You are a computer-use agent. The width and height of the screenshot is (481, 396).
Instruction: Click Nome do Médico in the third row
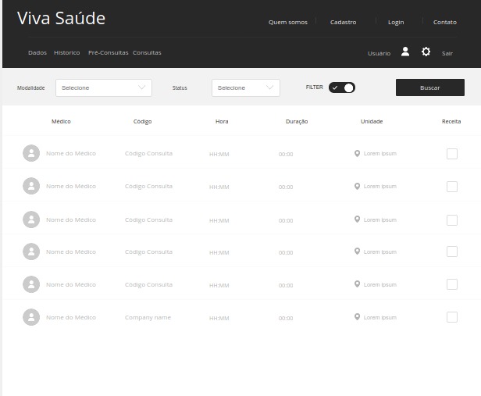click(x=71, y=220)
